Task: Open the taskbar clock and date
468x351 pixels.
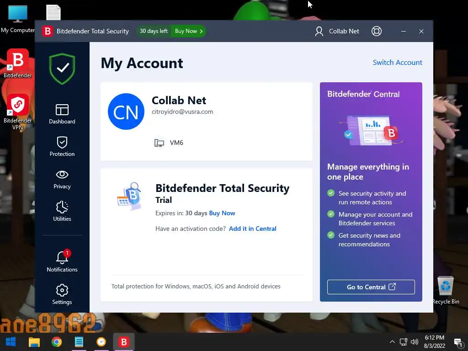Action: pos(434,342)
